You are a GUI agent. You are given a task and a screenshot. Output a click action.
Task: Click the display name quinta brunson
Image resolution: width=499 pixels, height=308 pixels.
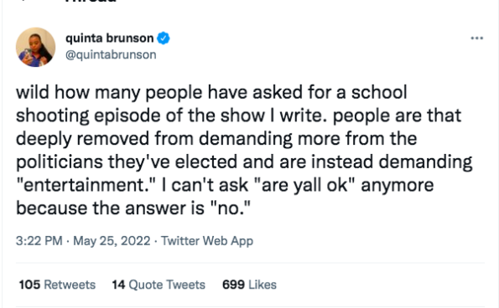110,38
